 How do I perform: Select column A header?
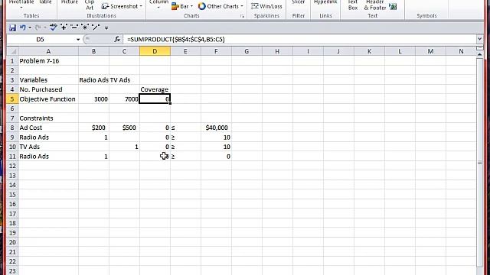coord(48,51)
